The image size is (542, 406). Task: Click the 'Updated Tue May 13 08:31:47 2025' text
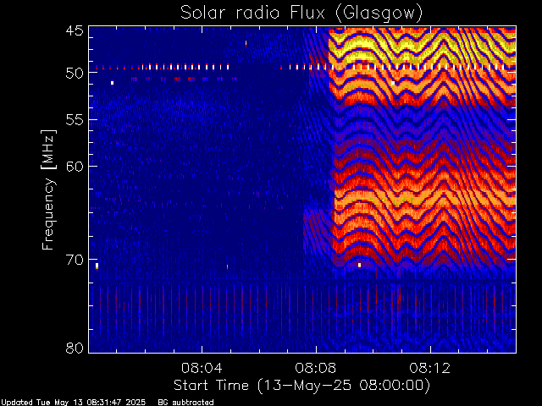click(73, 403)
